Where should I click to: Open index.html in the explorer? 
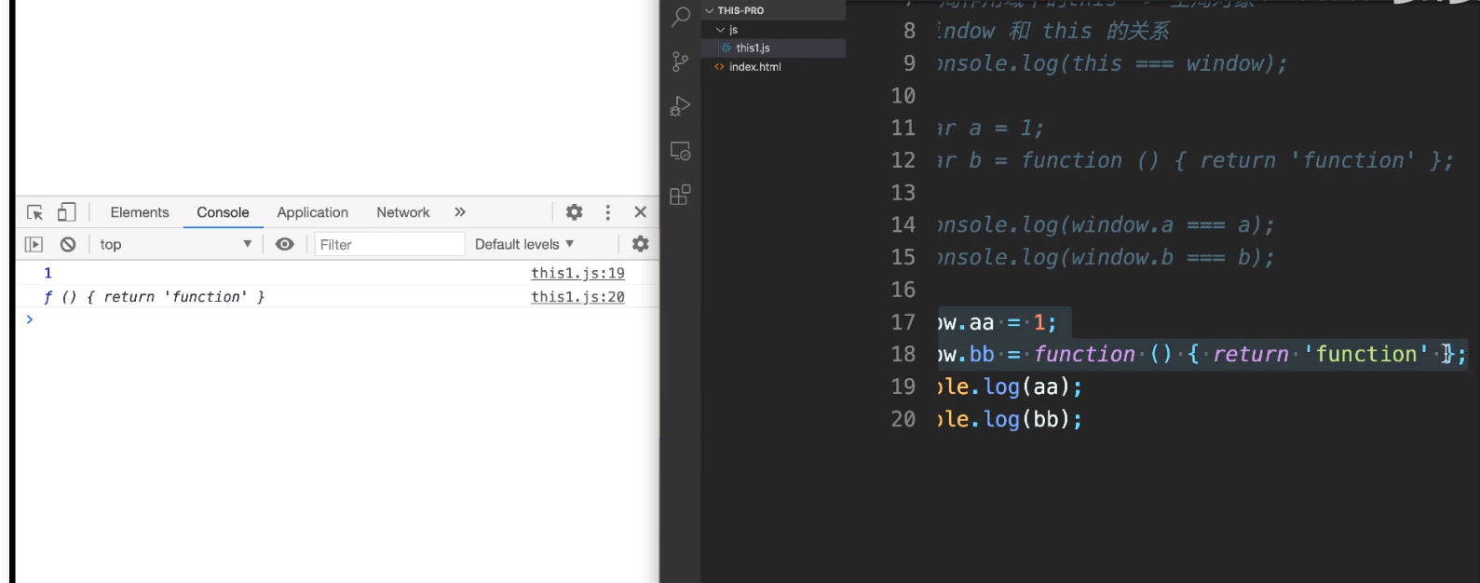pos(773,67)
